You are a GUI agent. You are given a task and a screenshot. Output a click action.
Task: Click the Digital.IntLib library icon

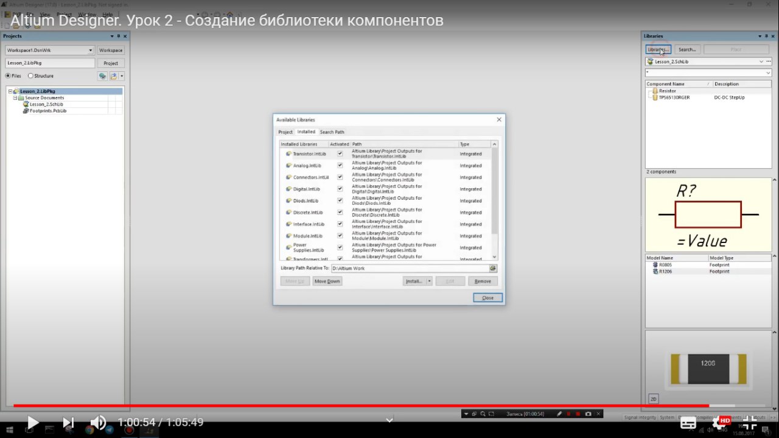288,189
